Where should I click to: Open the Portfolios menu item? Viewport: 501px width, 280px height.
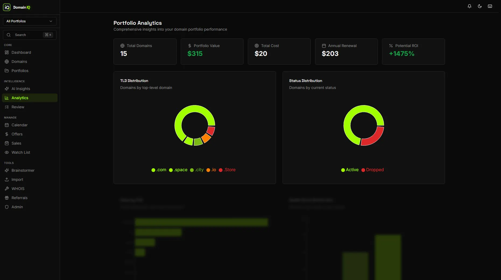[x=30, y=71]
